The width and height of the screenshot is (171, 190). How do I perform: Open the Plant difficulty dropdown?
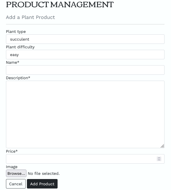[85, 55]
